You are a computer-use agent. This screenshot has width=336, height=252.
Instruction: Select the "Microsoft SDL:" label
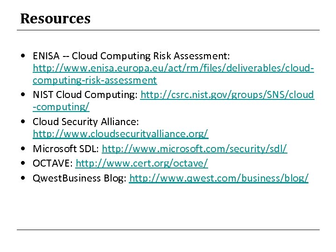point(65,149)
